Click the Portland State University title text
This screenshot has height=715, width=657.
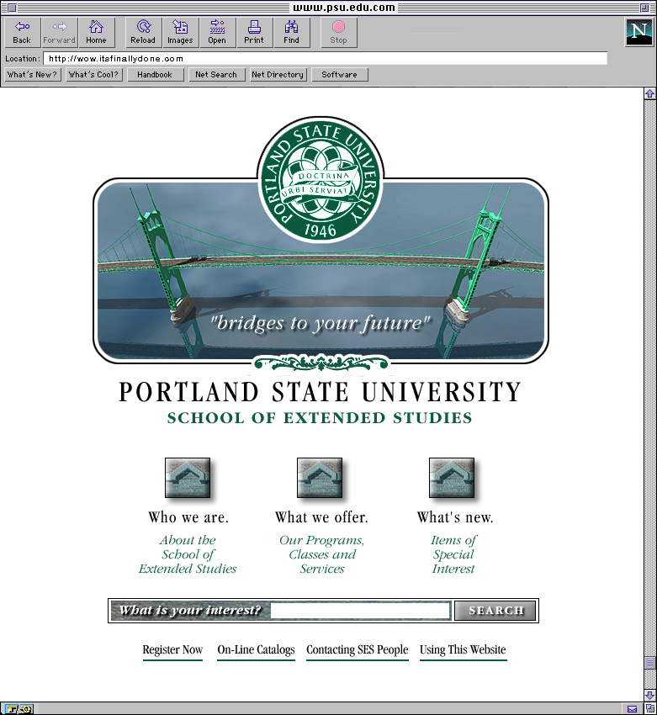pyautogui.click(x=320, y=392)
